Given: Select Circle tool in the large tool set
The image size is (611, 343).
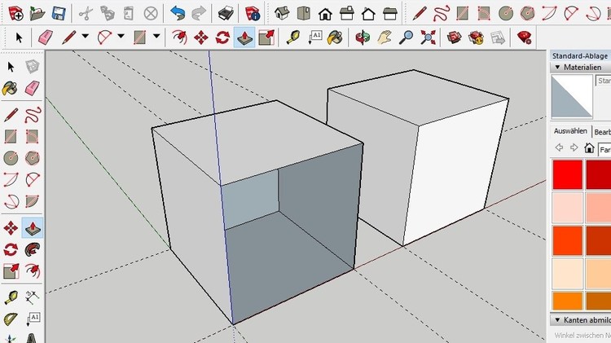Looking at the screenshot, I should coord(11,158).
